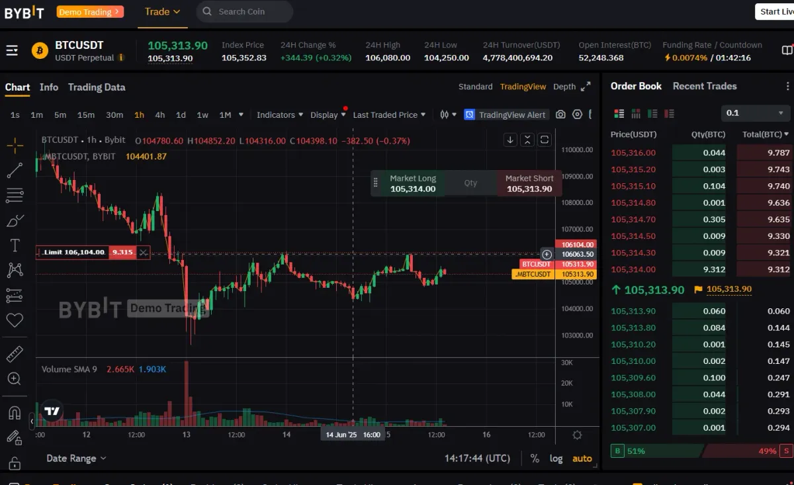Screen dimensions: 794x485
Task: Toggle the lock all drawings padlock
Action: pos(15,463)
